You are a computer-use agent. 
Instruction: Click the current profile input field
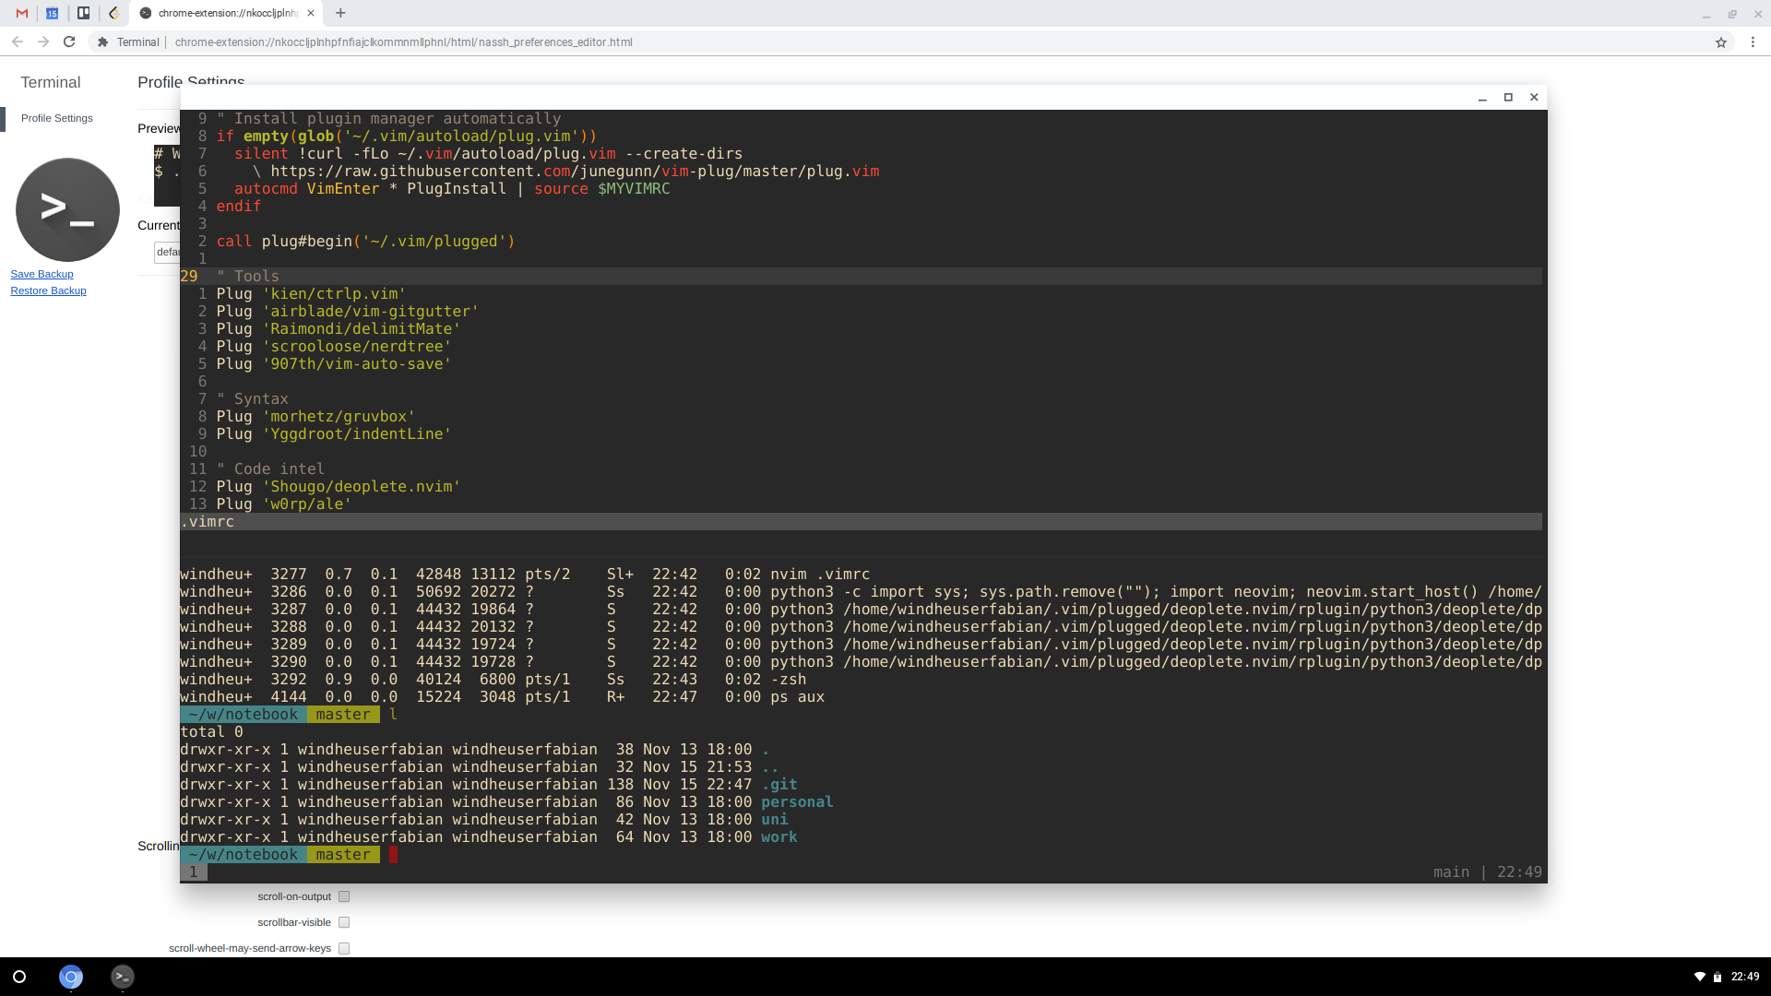click(167, 252)
